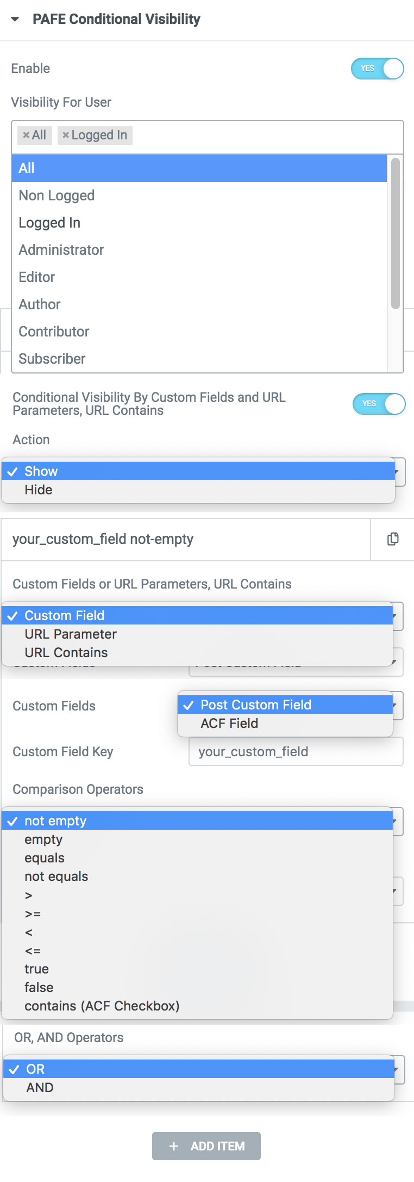The height and width of the screenshot is (1182, 414).
Task: Select "Non Logged" visibility option
Action: pos(57,195)
